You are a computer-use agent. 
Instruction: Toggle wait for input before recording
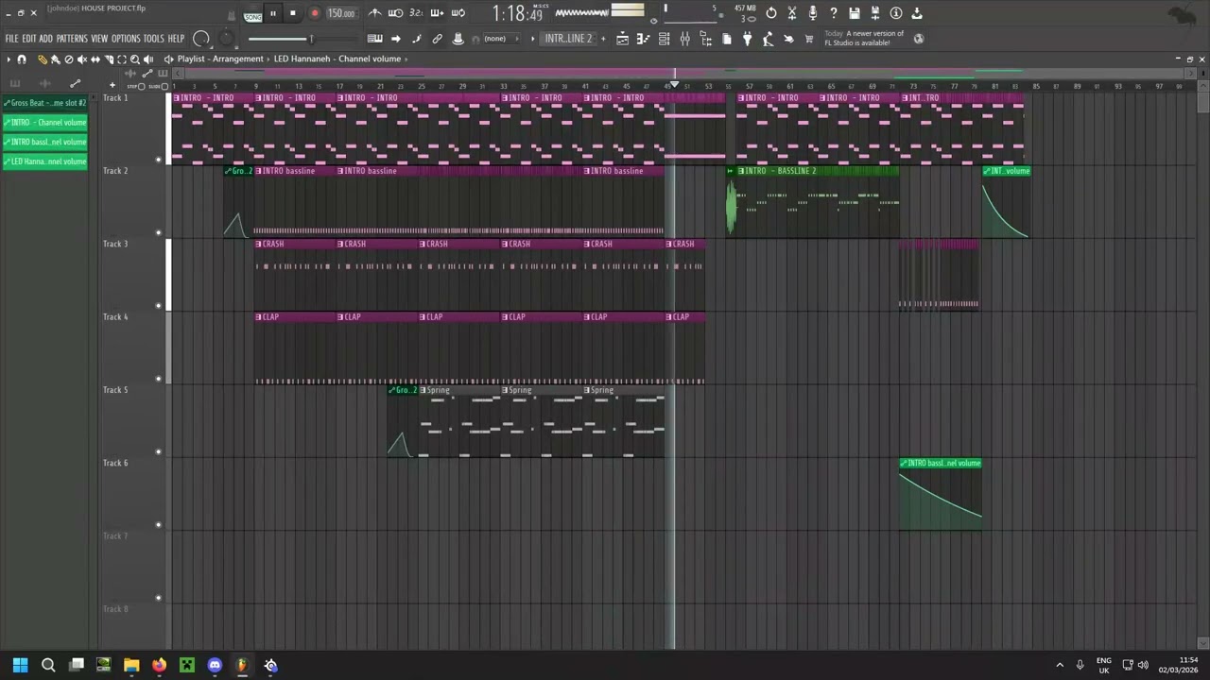tap(395, 13)
